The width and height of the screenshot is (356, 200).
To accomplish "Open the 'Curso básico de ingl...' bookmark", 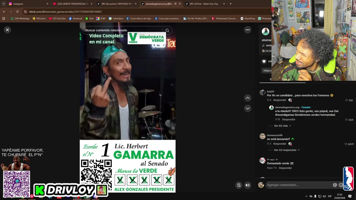I will coord(139,19).
